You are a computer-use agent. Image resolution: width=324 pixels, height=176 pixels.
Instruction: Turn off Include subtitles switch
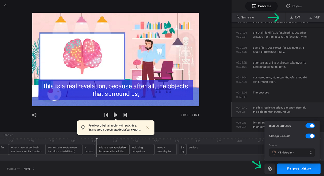310,126
